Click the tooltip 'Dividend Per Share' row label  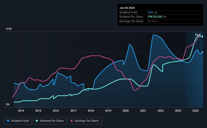pos(131,17)
